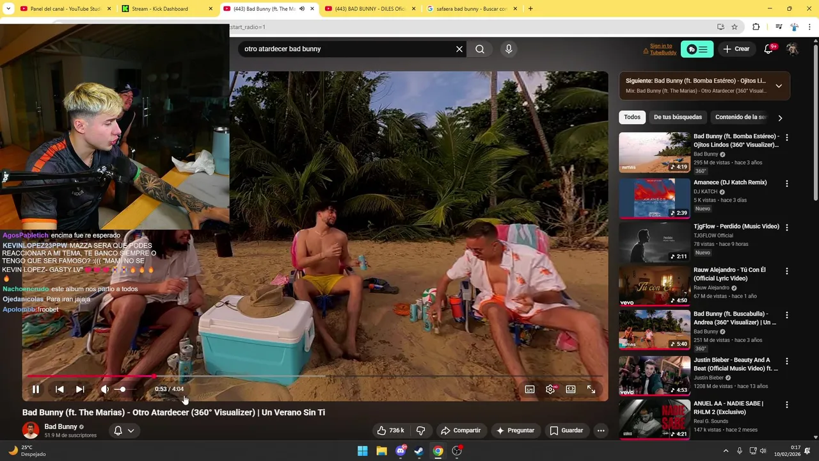
Task: Open 'Rauw Alejandro - Tú Con Él' title
Action: coord(729,274)
